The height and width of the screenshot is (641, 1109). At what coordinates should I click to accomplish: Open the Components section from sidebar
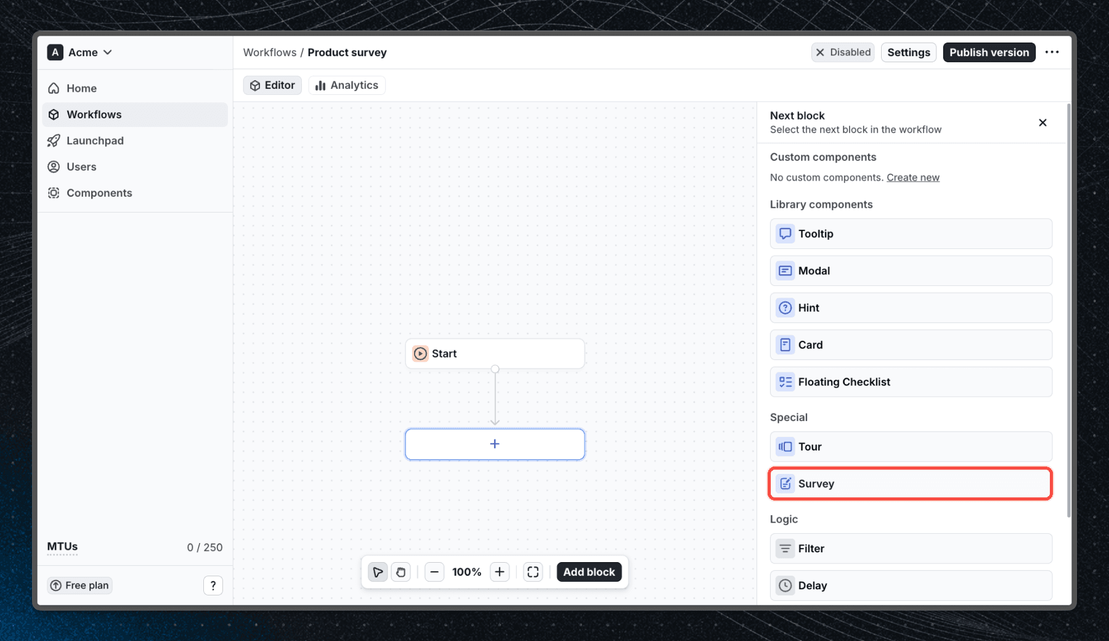click(x=99, y=193)
